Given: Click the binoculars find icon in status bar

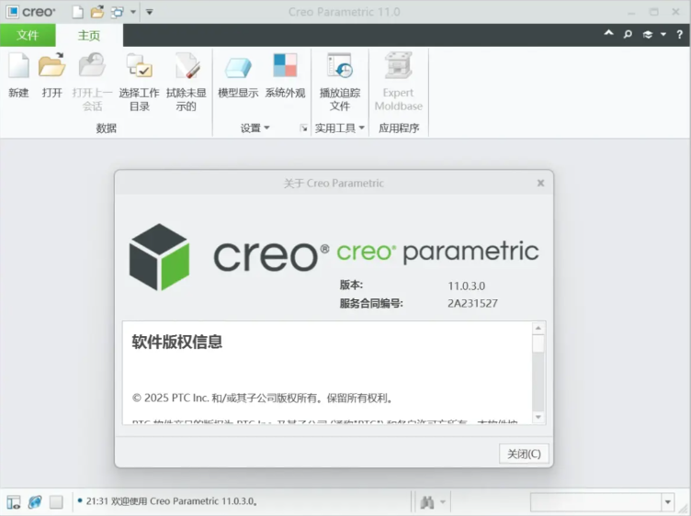Looking at the screenshot, I should [x=427, y=502].
